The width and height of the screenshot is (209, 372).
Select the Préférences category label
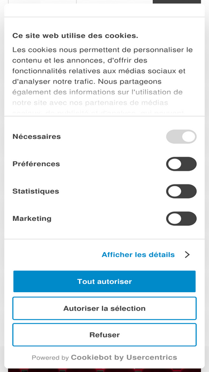coord(36,164)
